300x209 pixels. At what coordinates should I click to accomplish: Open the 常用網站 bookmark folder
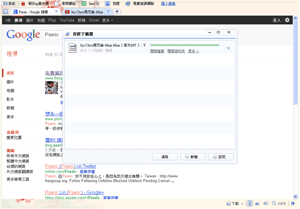66,3
